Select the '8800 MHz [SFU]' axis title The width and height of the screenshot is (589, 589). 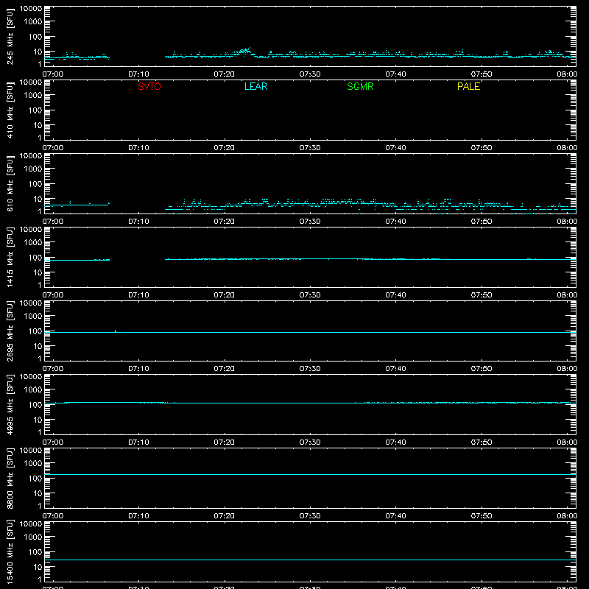10,478
